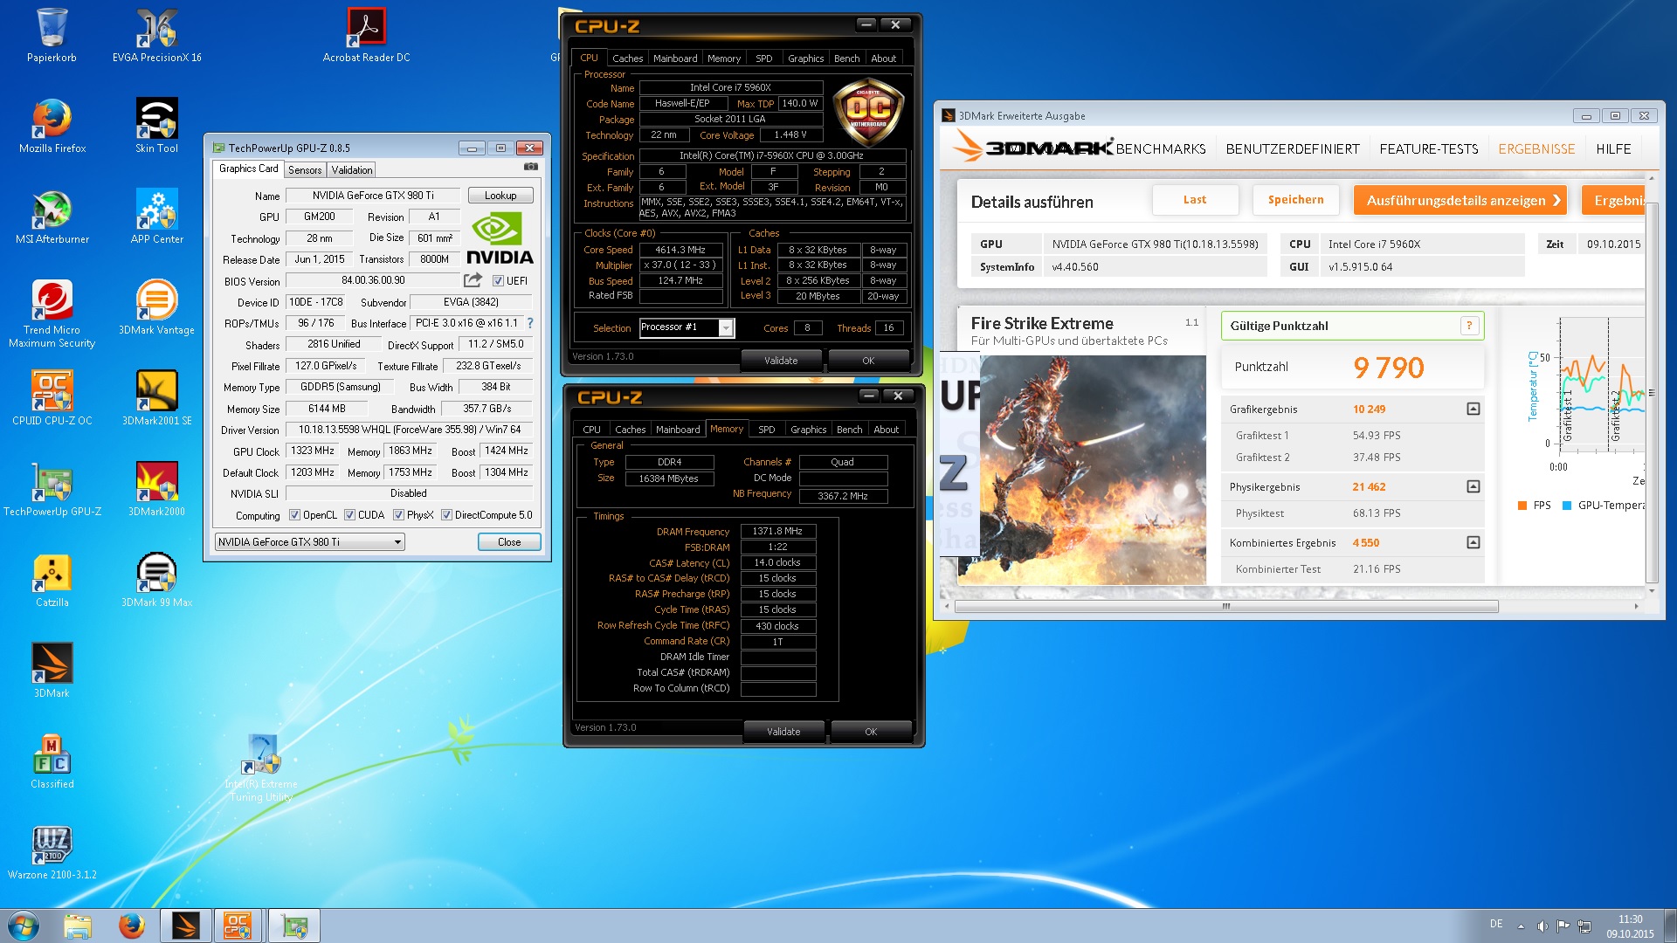Click the help question mark beside Gültige Punktzahl
This screenshot has width=1677, height=943.
[1469, 326]
